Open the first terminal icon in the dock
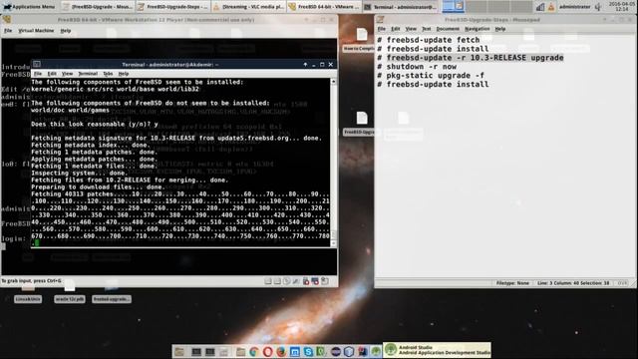 (196, 351)
